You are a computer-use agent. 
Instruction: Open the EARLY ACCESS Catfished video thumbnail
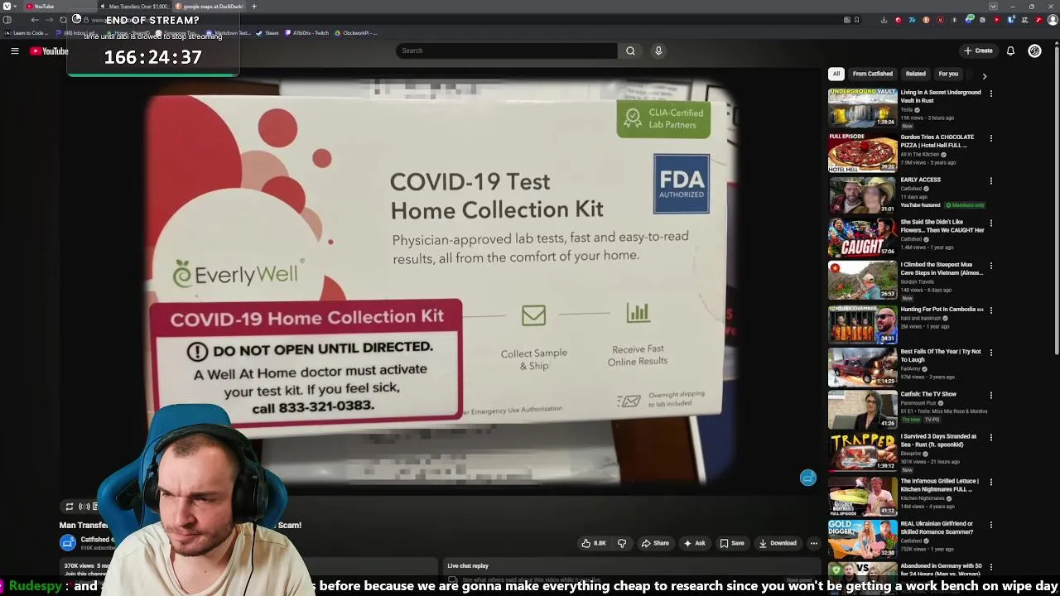click(x=862, y=194)
